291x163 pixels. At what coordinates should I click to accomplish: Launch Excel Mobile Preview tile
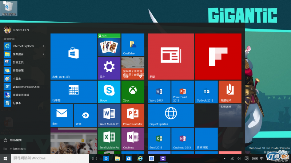[x=109, y=139]
